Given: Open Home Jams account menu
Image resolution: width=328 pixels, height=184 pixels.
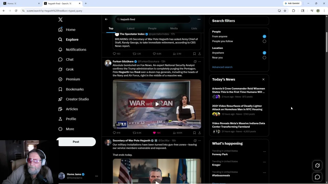Looking at the screenshot, I should pos(78,176).
